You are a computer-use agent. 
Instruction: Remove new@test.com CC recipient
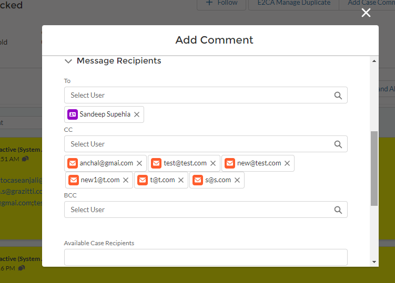tap(287, 163)
